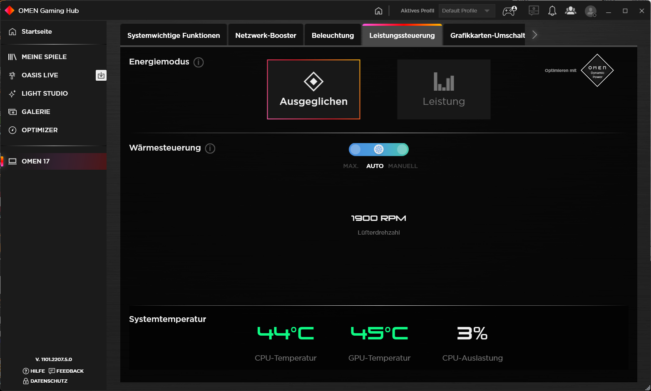Viewport: 651px width, 391px height.
Task: Open the OMEN Dynamic Power diamond logo
Action: [597, 70]
